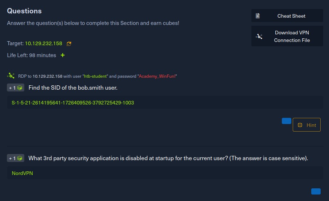The width and height of the screenshot is (329, 201).
Task: Click the lifebuoy icon in the Hint button
Action: point(300,125)
